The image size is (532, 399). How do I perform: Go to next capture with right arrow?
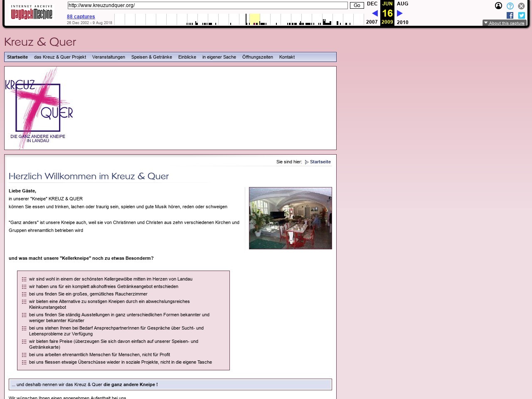[400, 13]
